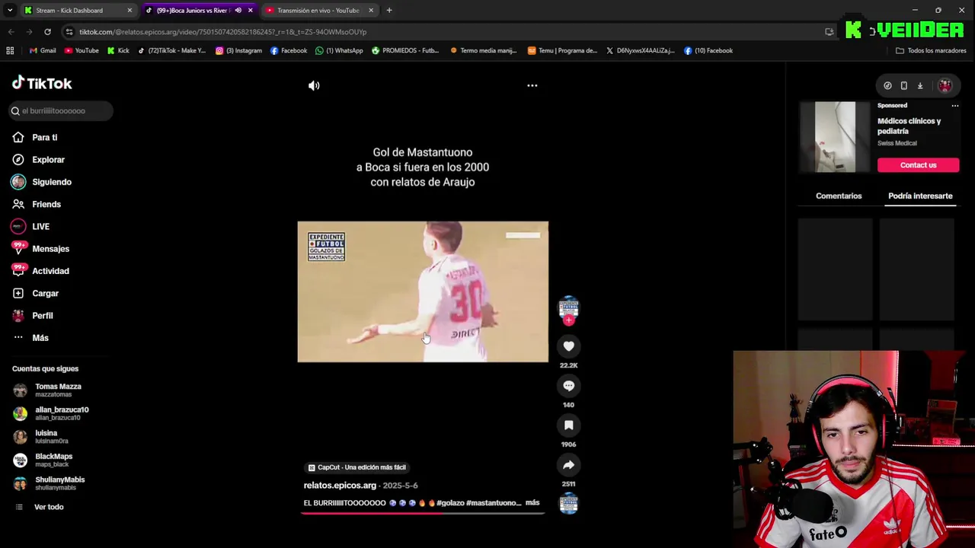
Task: Open Gmail bookmark
Action: click(x=43, y=51)
